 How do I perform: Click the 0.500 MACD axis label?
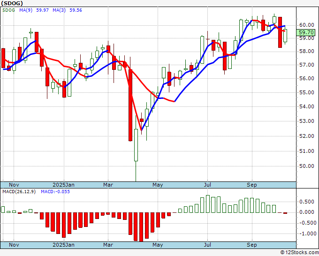click(307, 202)
